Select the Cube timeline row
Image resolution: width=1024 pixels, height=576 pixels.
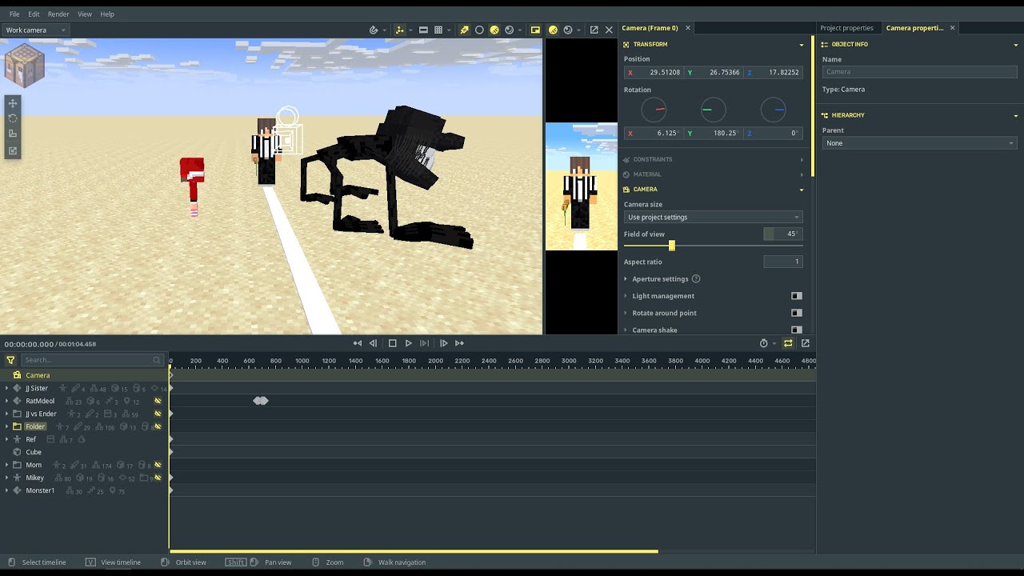(x=84, y=452)
